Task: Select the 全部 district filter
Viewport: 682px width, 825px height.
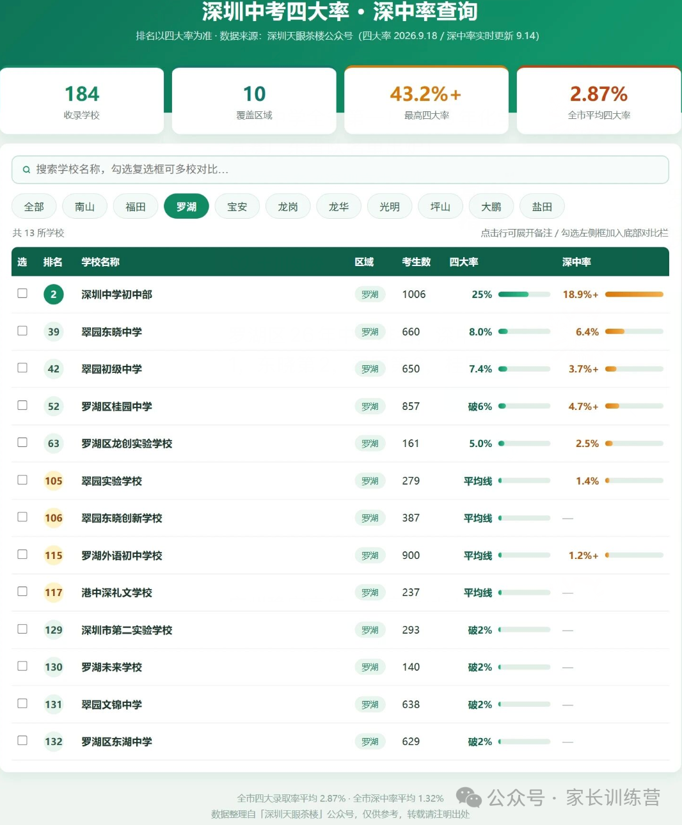Action: (34, 207)
